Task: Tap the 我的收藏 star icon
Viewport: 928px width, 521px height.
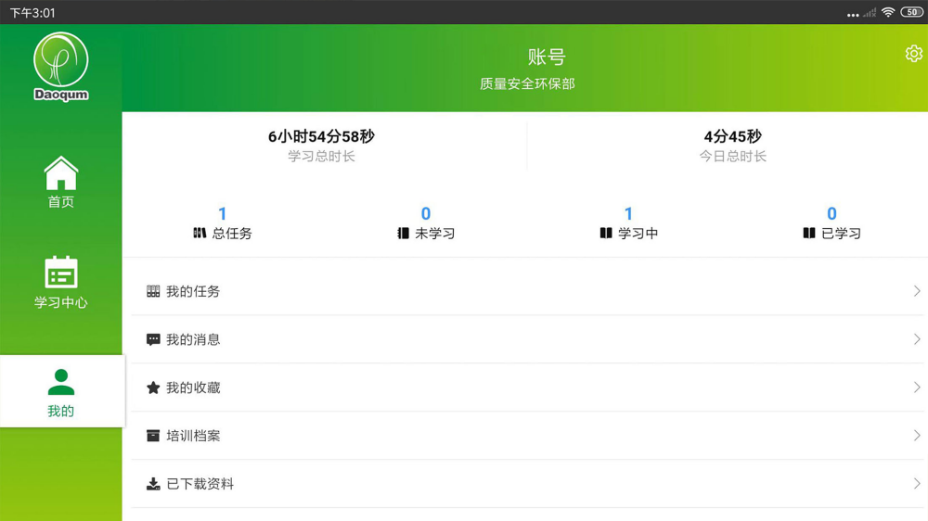Action: click(x=153, y=388)
